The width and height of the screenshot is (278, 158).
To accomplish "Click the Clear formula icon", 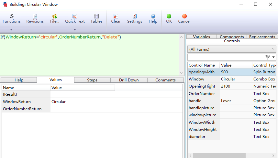I will pyautogui.click(x=116, y=16).
